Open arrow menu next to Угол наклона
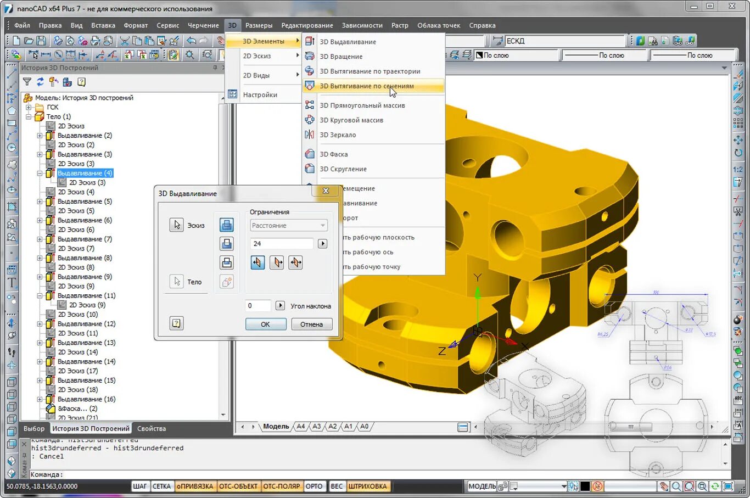Viewport: 750px width, 498px height. (280, 305)
